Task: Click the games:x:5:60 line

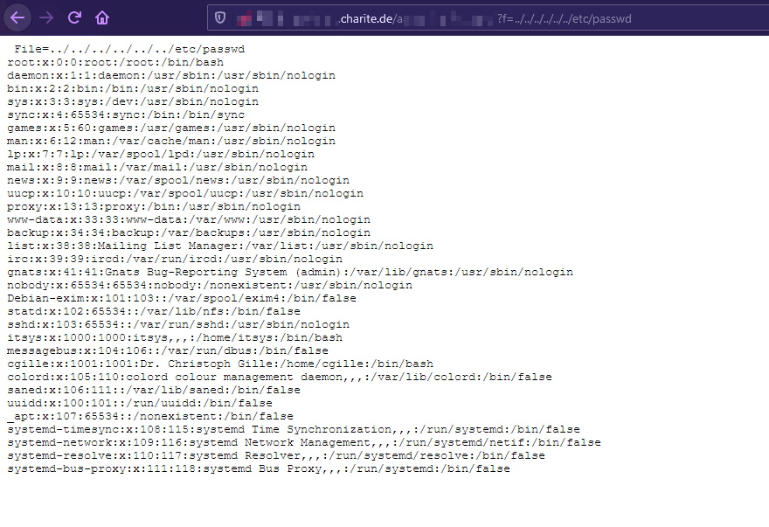Action: point(171,128)
